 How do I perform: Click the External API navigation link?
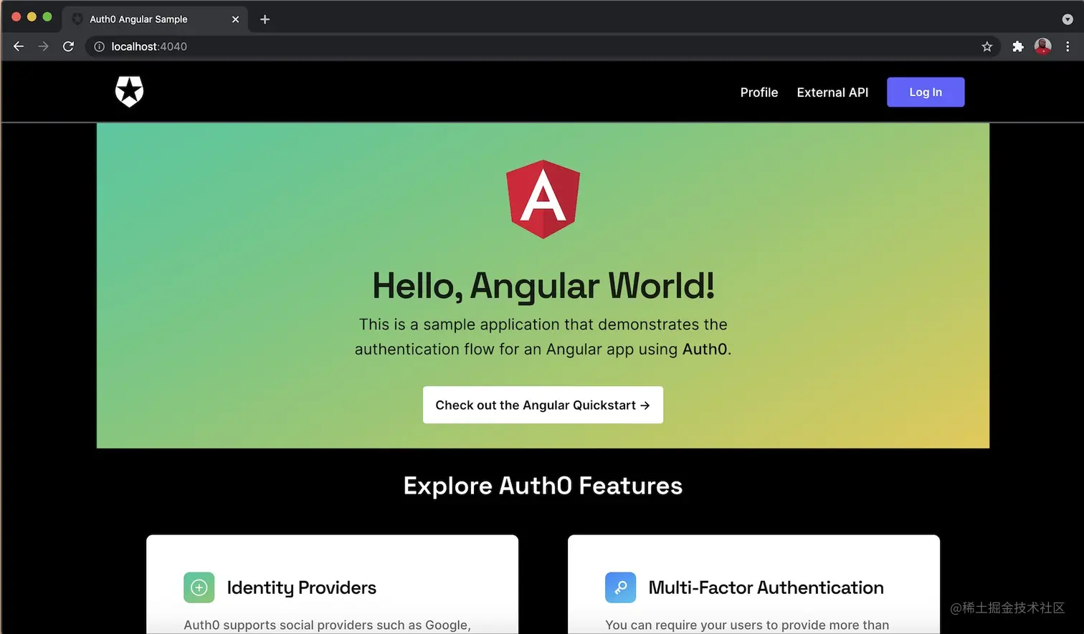click(832, 92)
